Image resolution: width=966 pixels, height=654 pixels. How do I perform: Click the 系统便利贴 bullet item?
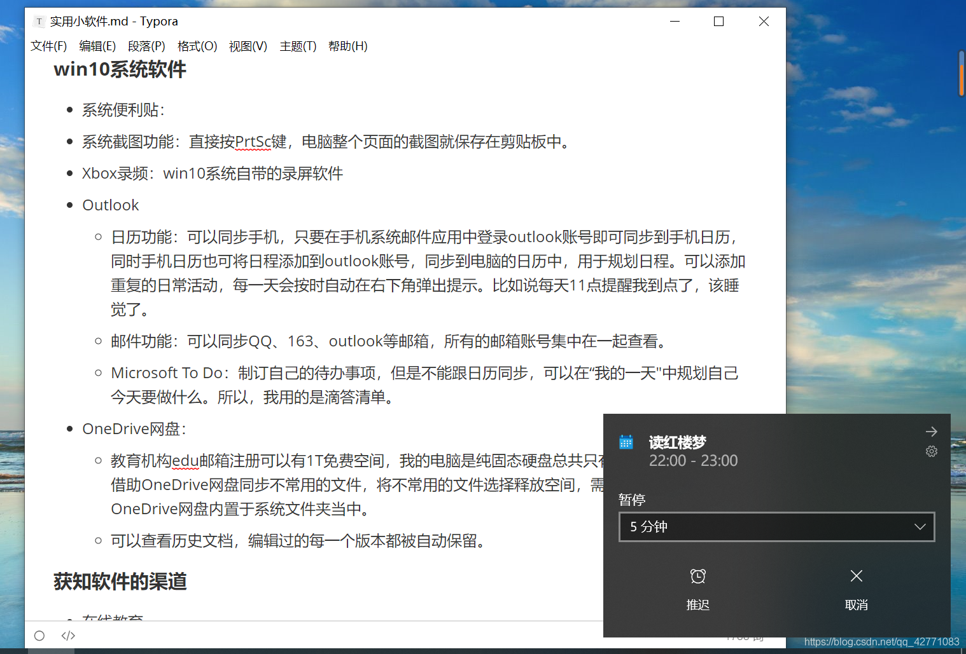pyautogui.click(x=123, y=110)
